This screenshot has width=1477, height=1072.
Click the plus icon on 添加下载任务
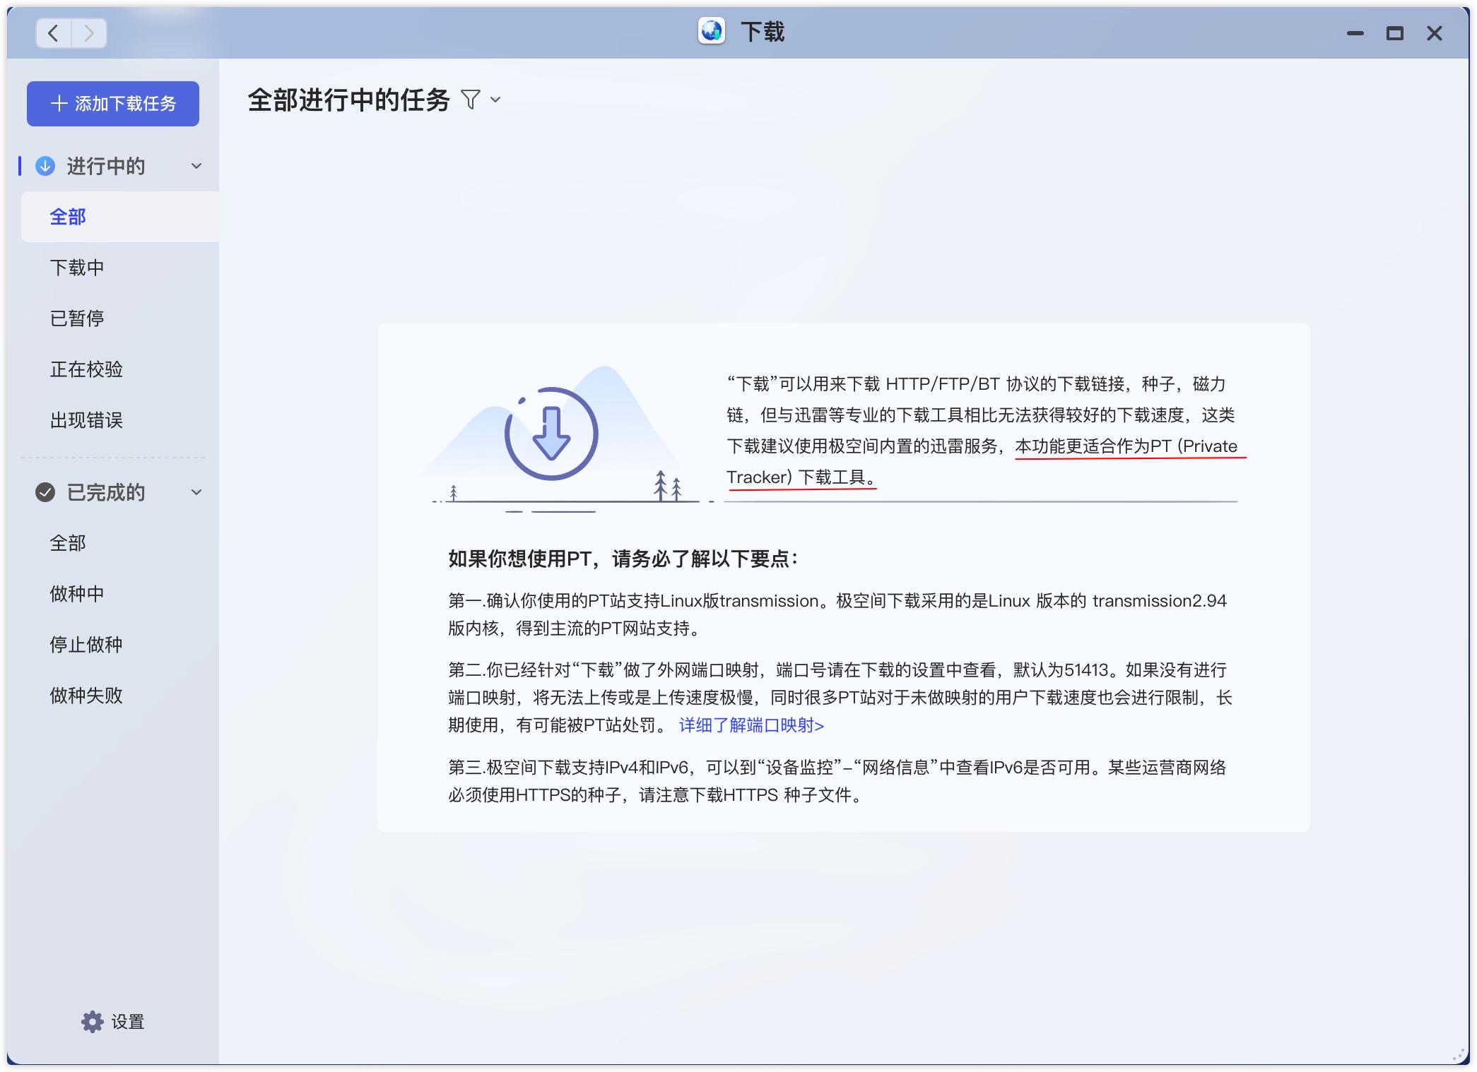point(59,103)
